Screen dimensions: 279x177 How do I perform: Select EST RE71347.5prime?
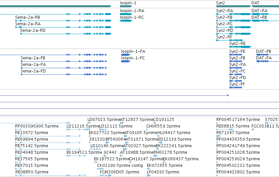point(233,133)
